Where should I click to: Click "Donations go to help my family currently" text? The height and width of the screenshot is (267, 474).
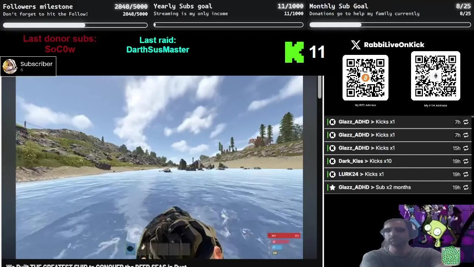pyautogui.click(x=364, y=14)
